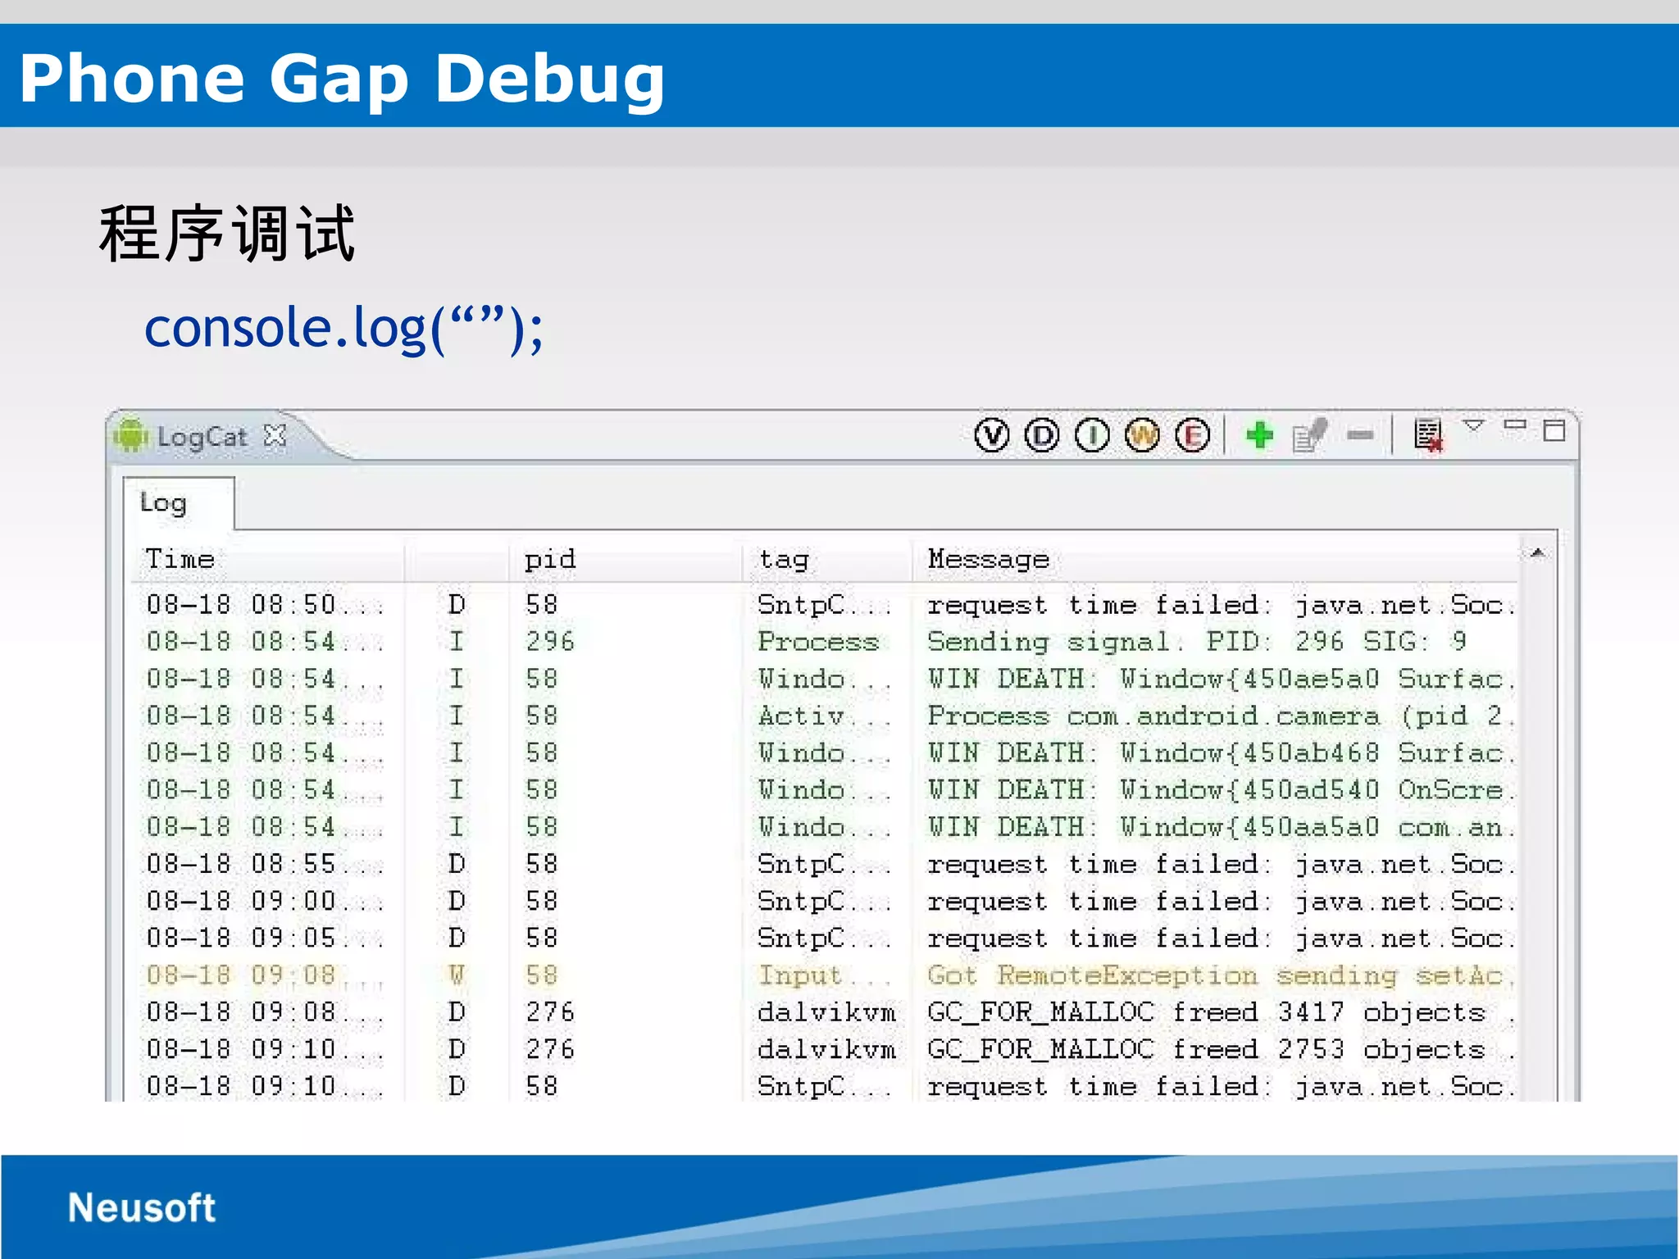Click the scrollbar up arrow
Screen dimensions: 1679x1259
pyautogui.click(x=1537, y=554)
